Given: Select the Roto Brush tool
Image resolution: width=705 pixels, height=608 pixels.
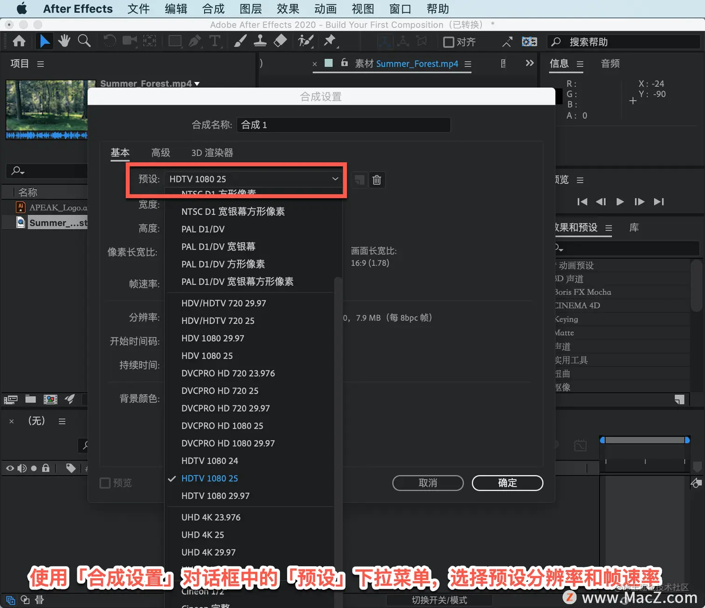Looking at the screenshot, I should (306, 41).
